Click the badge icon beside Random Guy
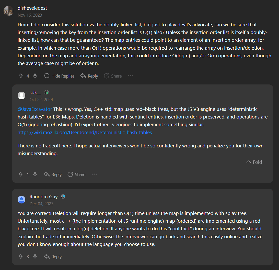 point(63,197)
